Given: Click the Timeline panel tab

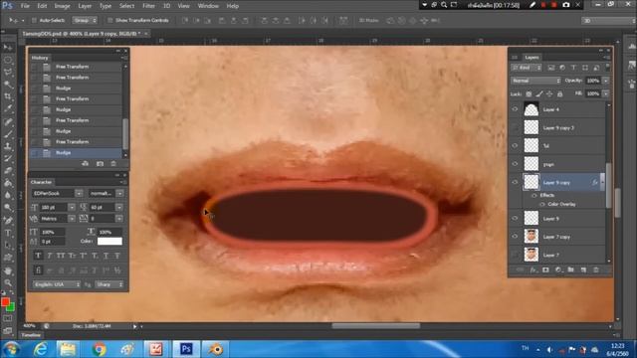Looking at the screenshot, I should click(x=31, y=335).
